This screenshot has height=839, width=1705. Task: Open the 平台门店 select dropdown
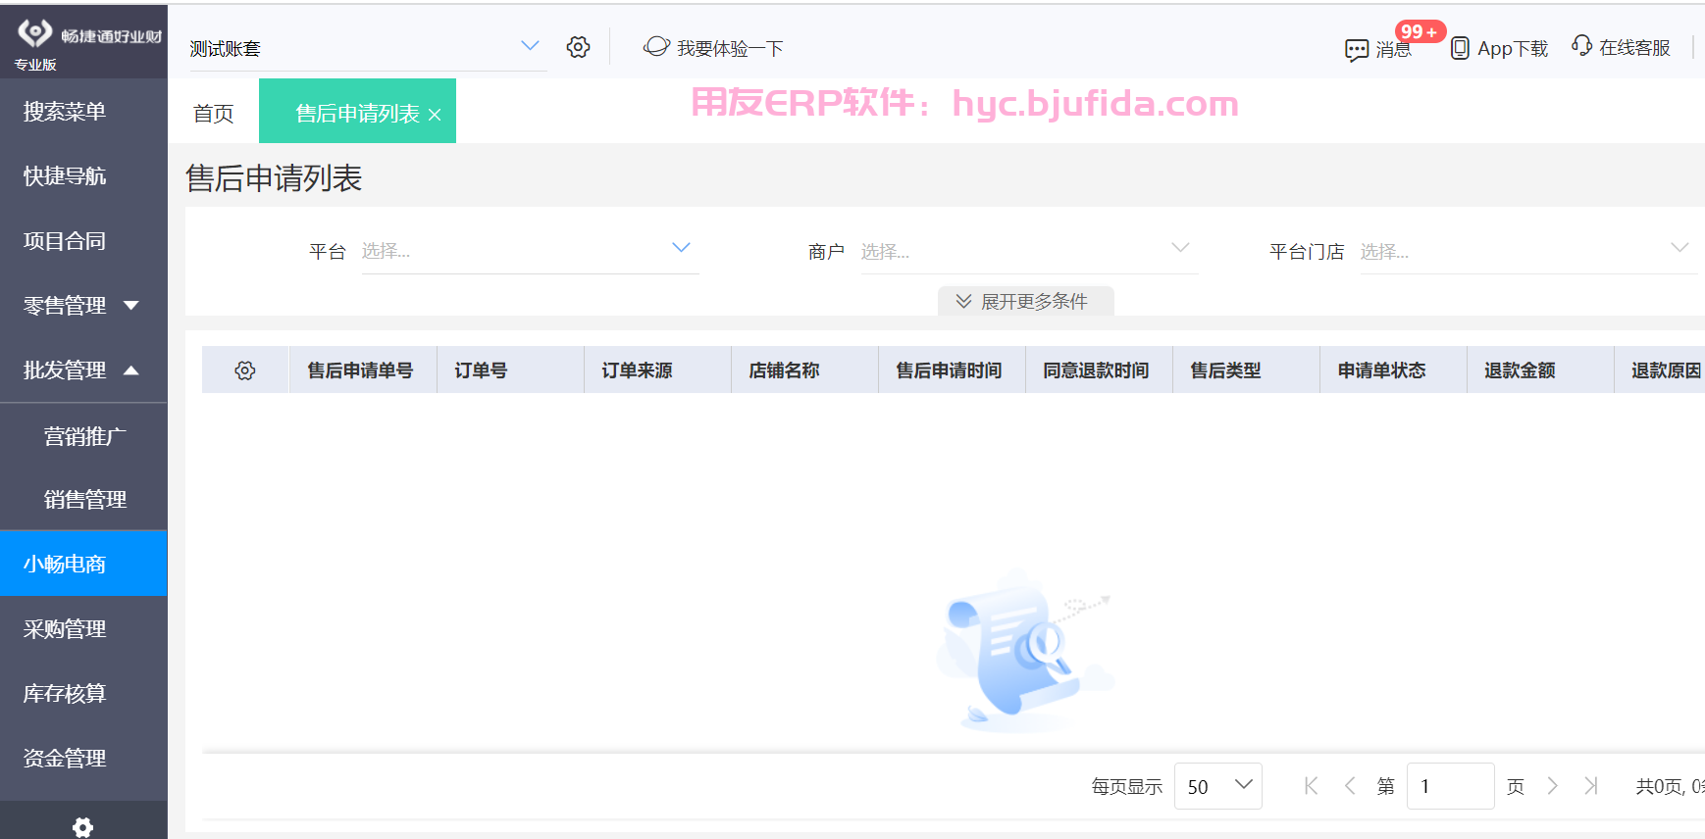coord(1528,251)
